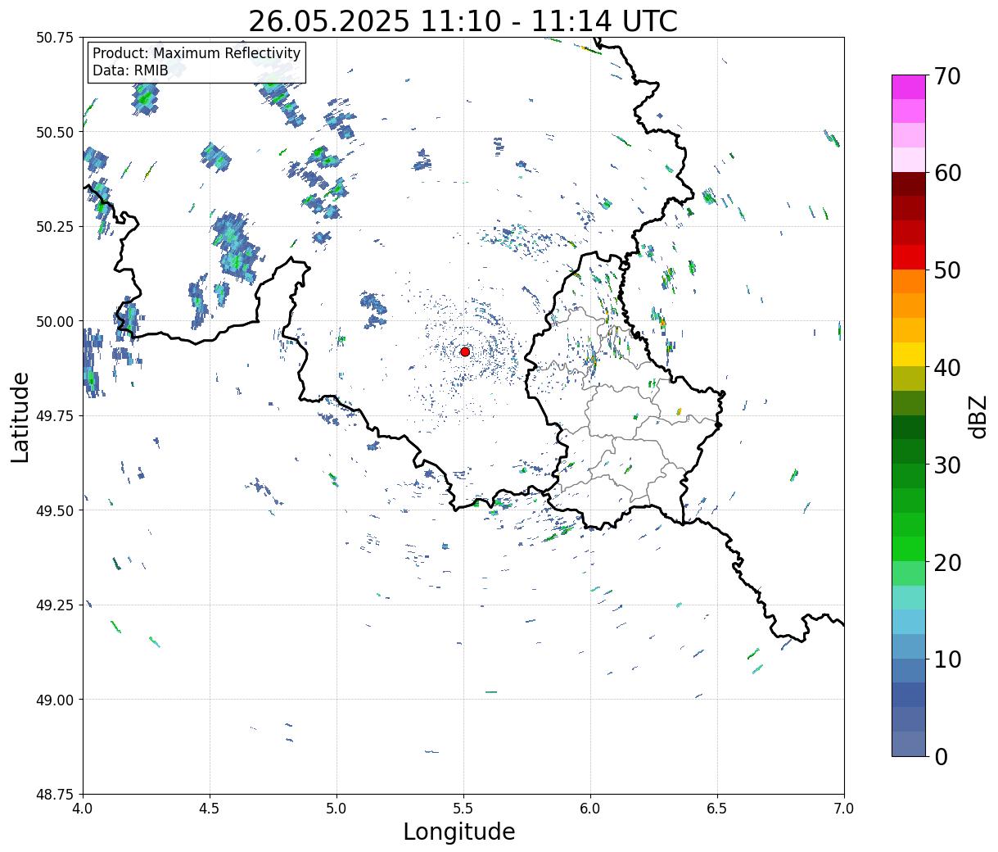
Task: Select the magenta top colorbar segment
Action: point(909,87)
